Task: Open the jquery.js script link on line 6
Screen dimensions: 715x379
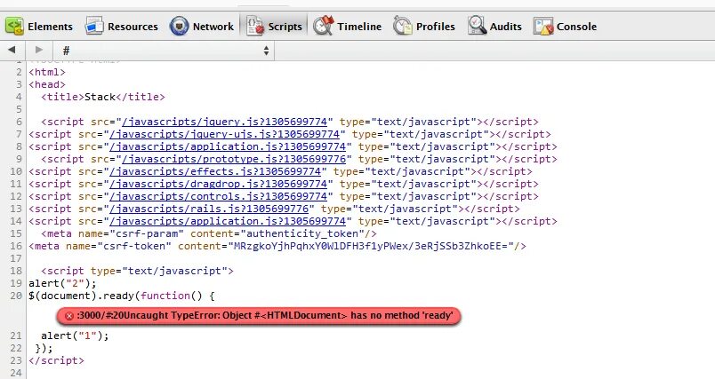Action: click(224, 122)
